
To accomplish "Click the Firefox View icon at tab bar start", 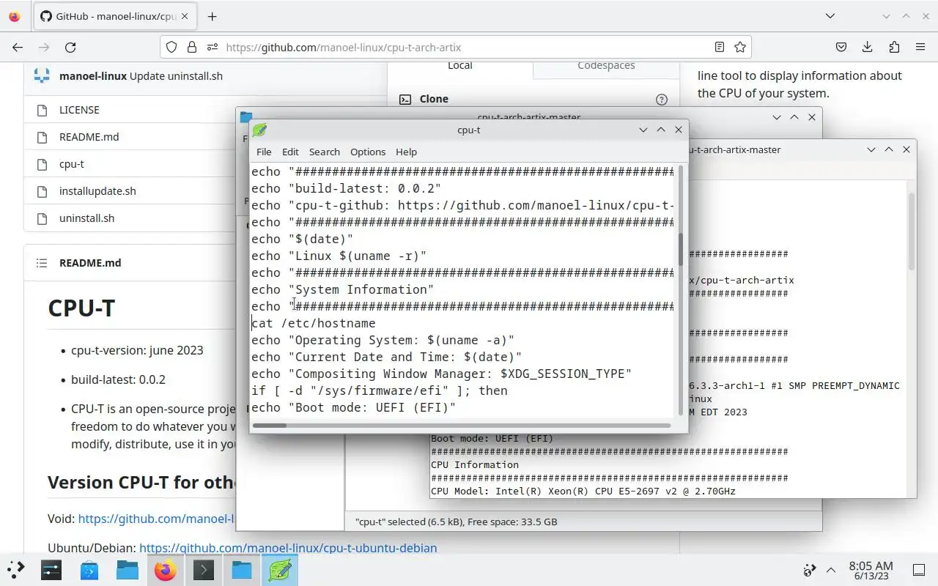I will tap(15, 16).
